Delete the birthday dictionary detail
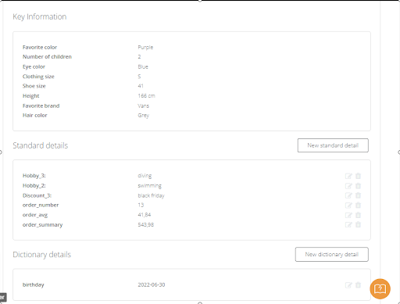Image resolution: width=400 pixels, height=304 pixels. pyautogui.click(x=358, y=285)
